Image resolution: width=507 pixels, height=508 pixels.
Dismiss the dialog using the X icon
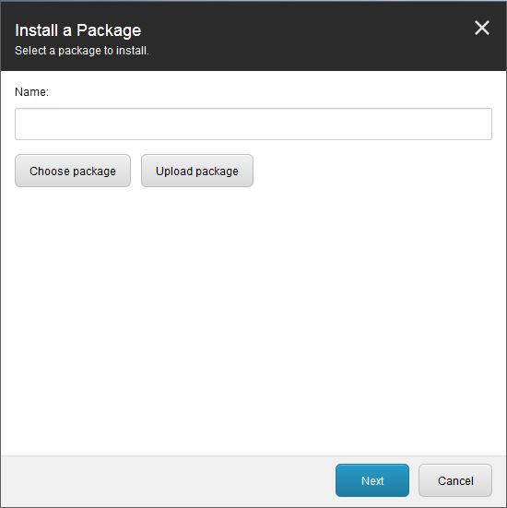pos(482,28)
